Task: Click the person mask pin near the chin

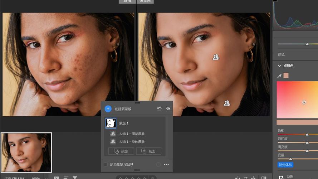Action: coord(227,103)
